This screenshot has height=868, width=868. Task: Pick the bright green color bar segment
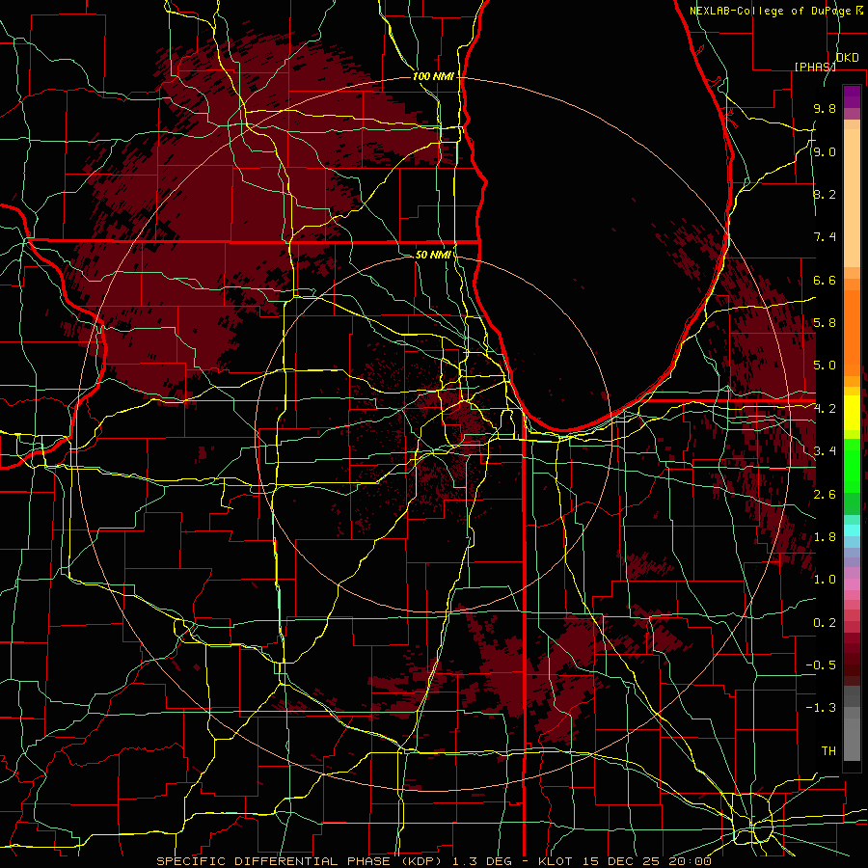point(852,466)
